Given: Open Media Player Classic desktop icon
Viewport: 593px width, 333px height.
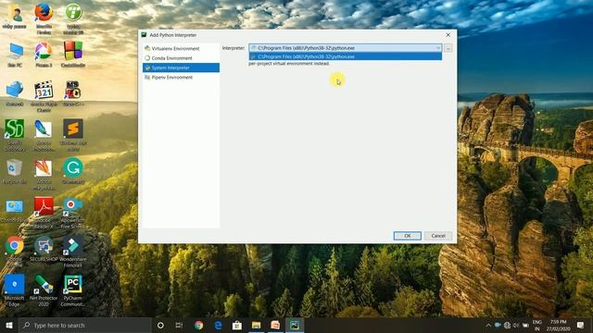Looking at the screenshot, I should click(44, 96).
